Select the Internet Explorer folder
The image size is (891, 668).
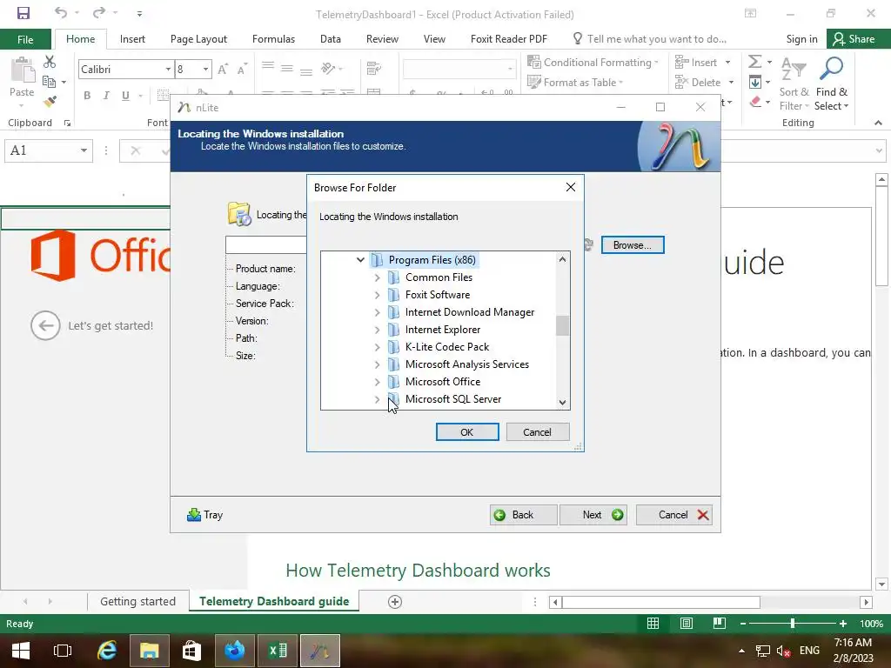click(443, 330)
